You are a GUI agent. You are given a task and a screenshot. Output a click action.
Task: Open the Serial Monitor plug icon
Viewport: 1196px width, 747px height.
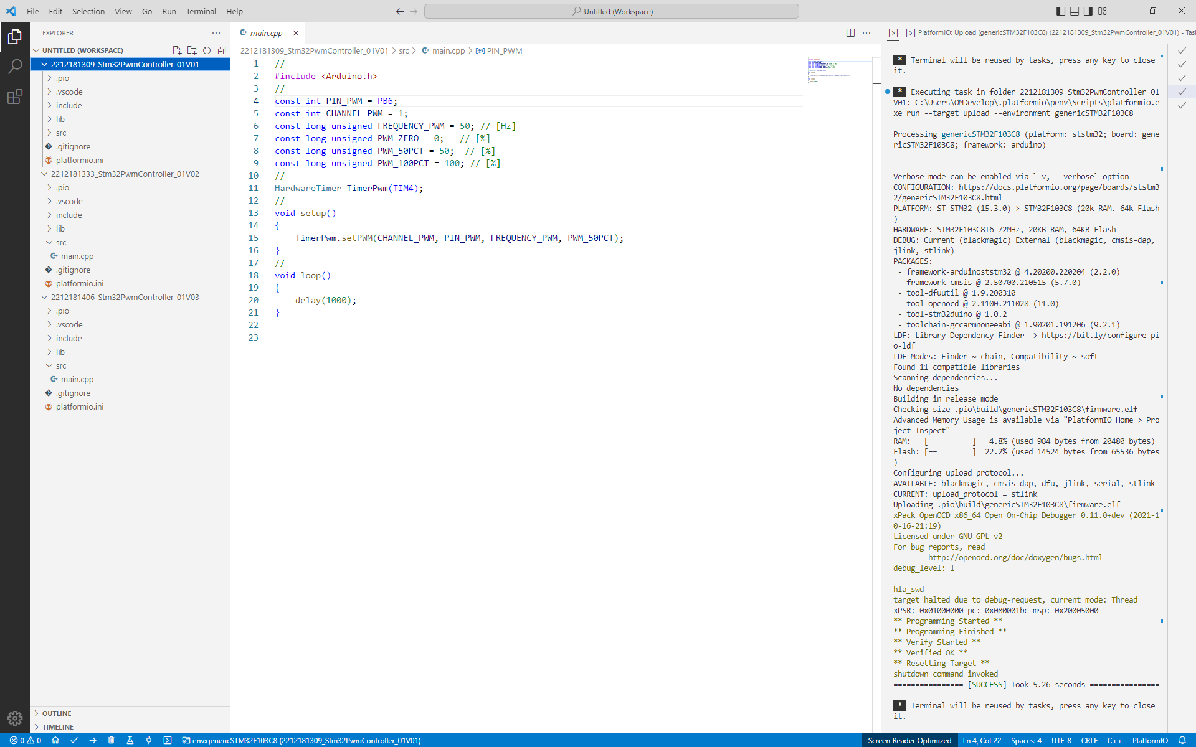(x=149, y=740)
